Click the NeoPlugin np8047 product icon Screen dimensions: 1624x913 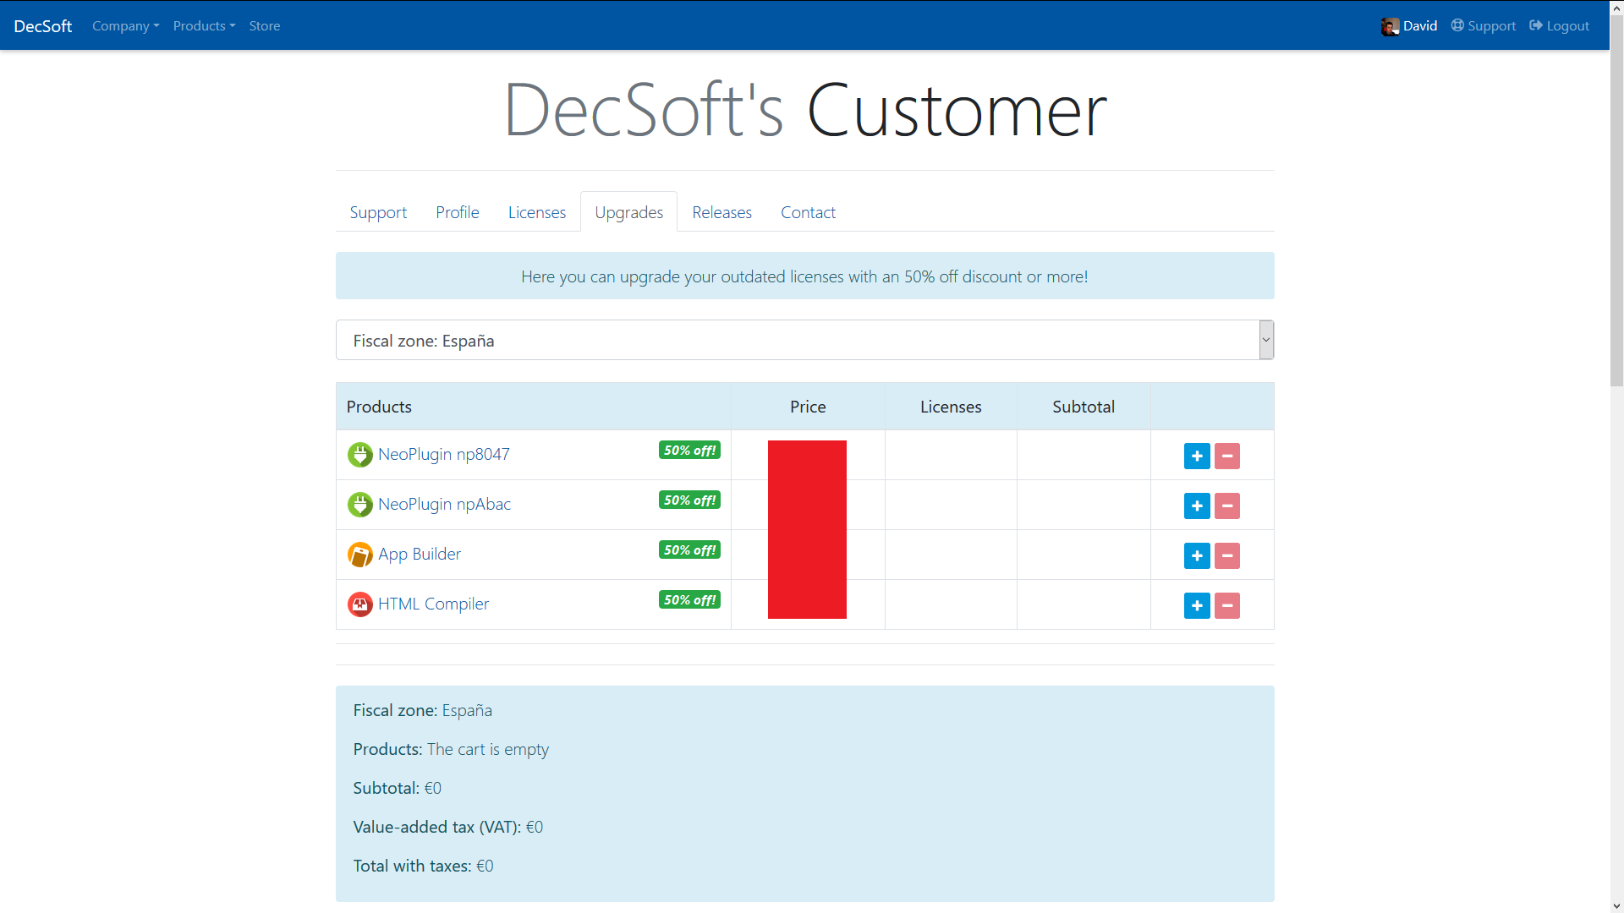click(359, 455)
